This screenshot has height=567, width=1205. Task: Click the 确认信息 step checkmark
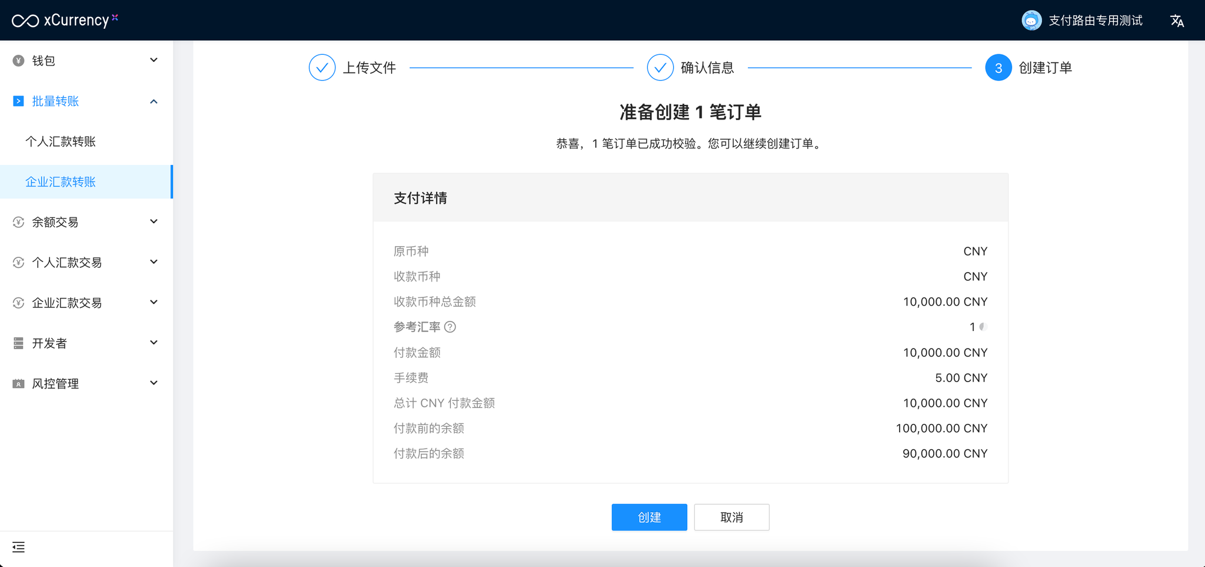pos(660,68)
